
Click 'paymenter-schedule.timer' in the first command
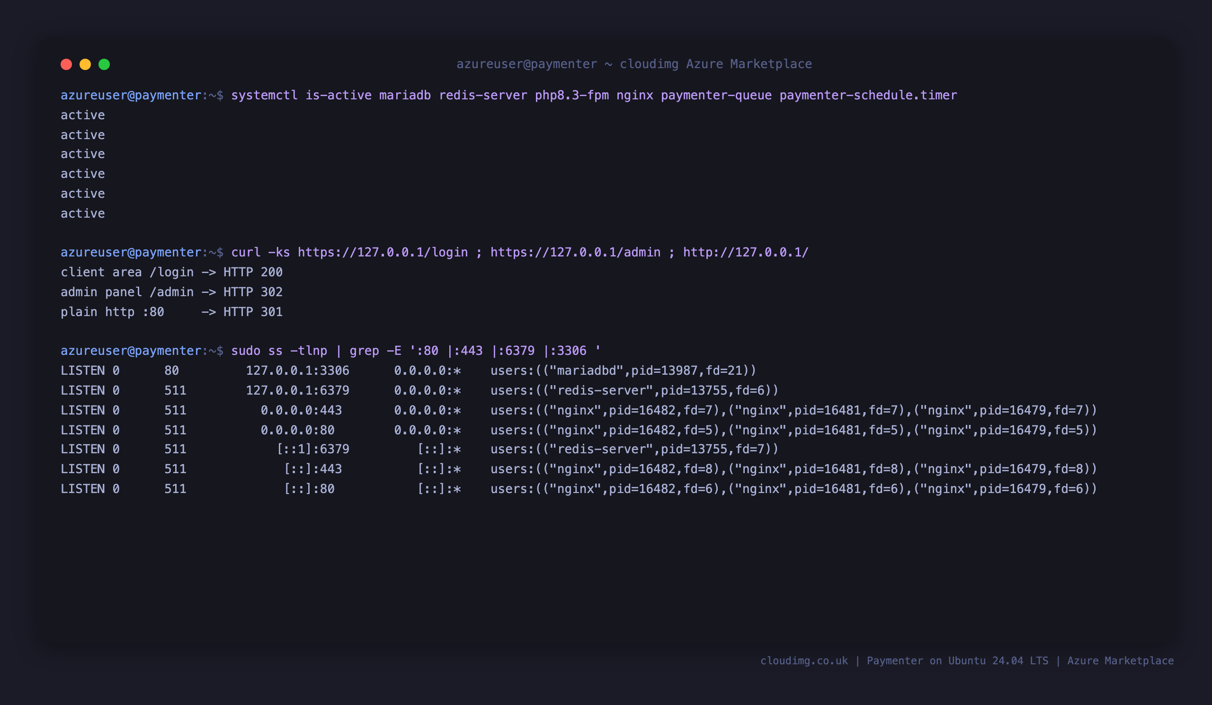point(868,95)
